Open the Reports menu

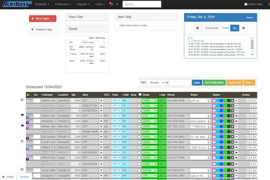pos(83,4)
